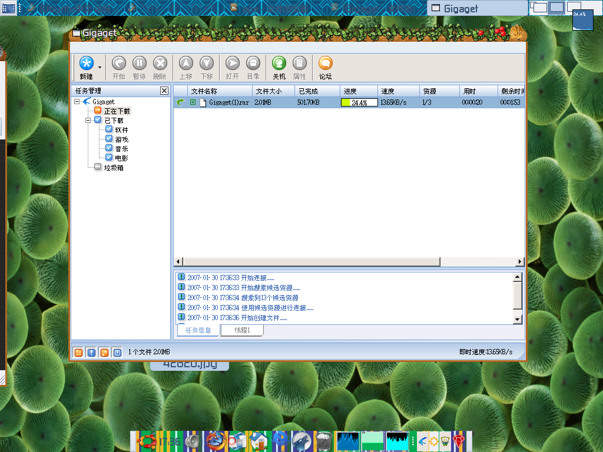Select the 电影 category
This screenshot has width=603, height=452.
tap(121, 158)
